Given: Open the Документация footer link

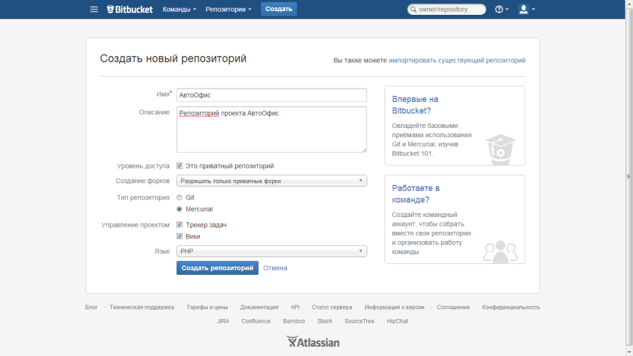Looking at the screenshot, I should 260,307.
